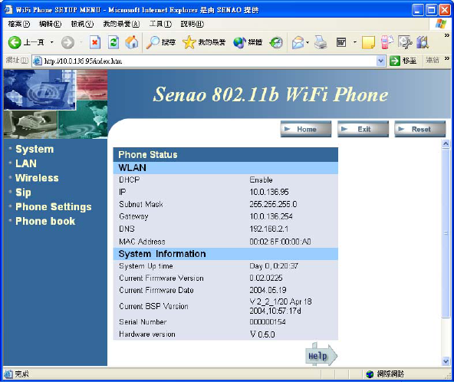Screen dimensions: 454x382
Task: Open the address bar dropdown arrow
Action: (x=380, y=61)
